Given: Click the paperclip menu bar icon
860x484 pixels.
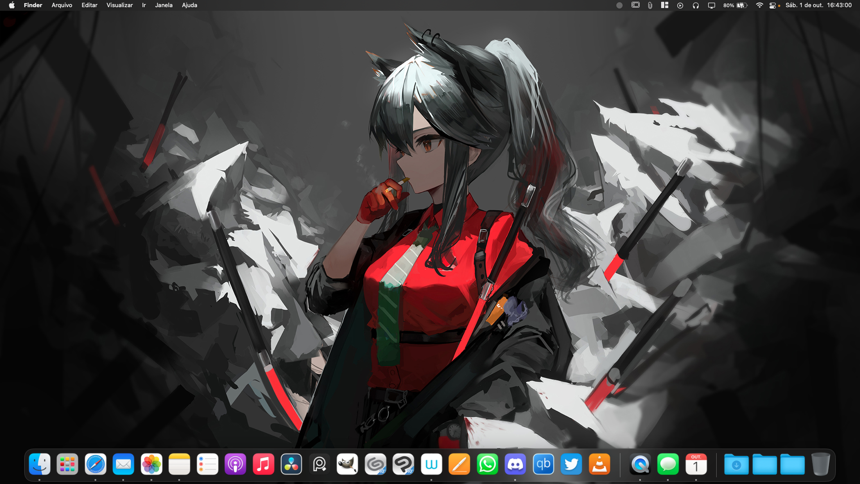Looking at the screenshot, I should click(650, 5).
